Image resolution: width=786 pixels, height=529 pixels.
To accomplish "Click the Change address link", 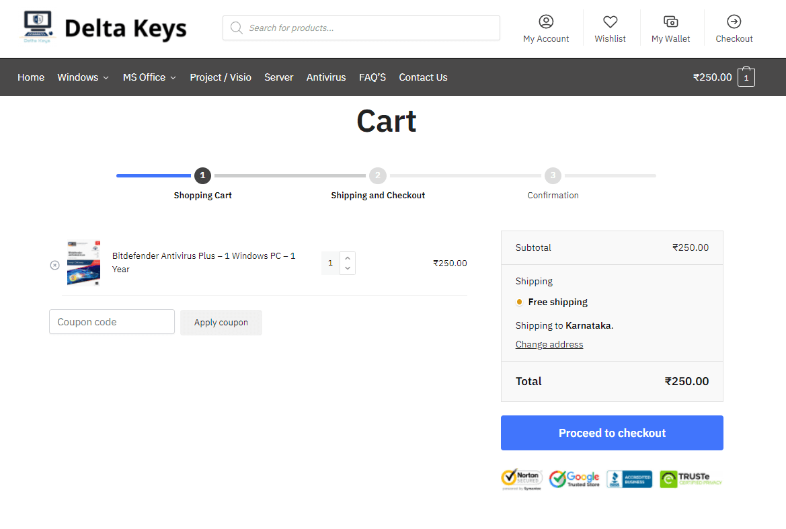I will (549, 344).
